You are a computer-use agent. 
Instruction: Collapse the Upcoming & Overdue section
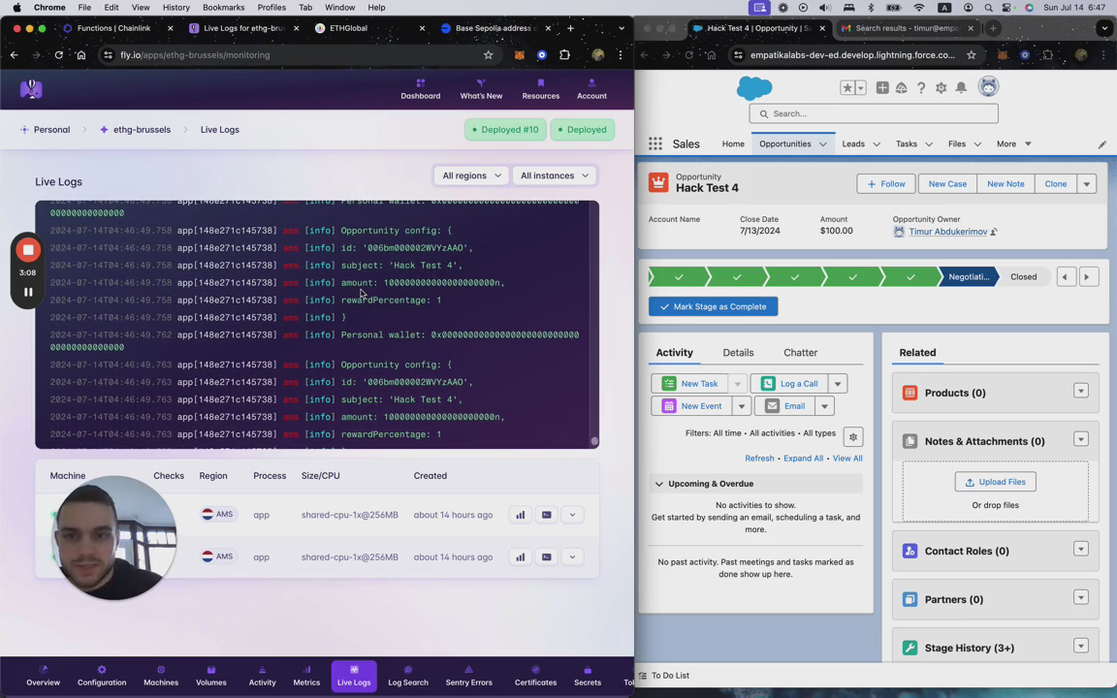coord(659,485)
